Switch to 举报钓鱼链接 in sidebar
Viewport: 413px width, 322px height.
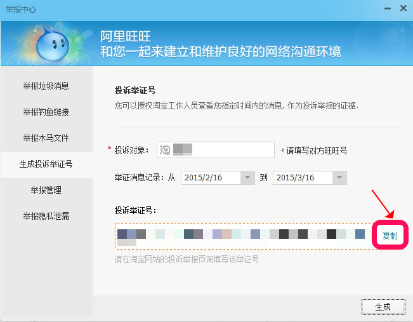(x=46, y=112)
